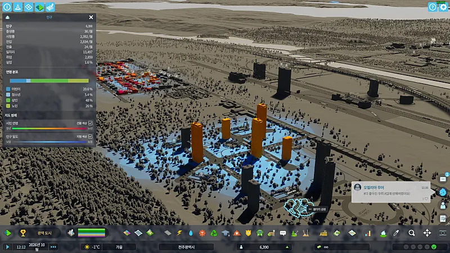Open the notifications icon with badge
The width and height of the screenshot is (450, 253).
click(x=443, y=179)
